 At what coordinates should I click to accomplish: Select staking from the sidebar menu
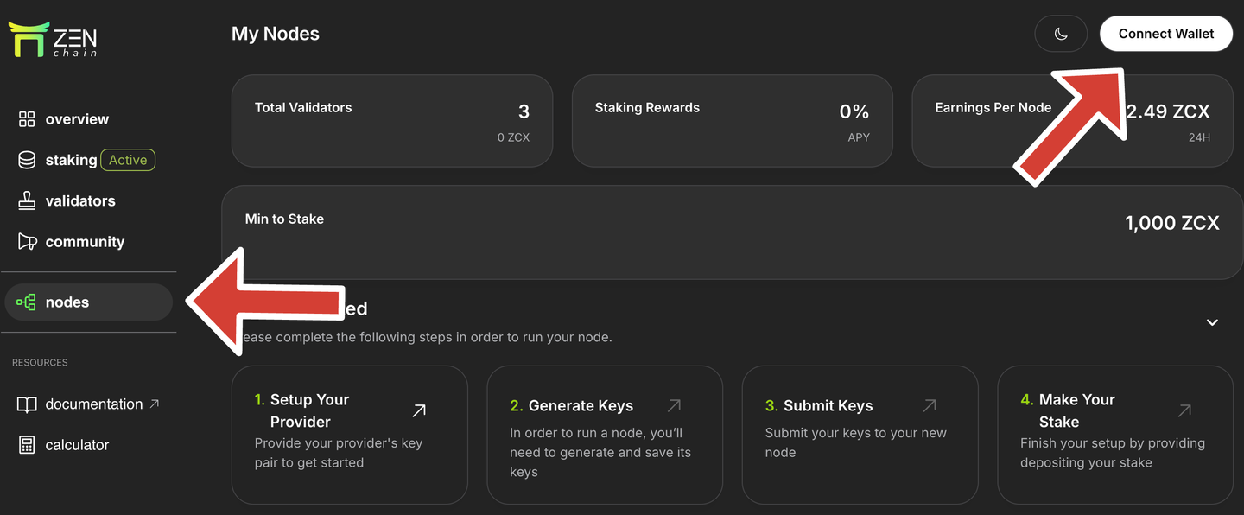[71, 159]
